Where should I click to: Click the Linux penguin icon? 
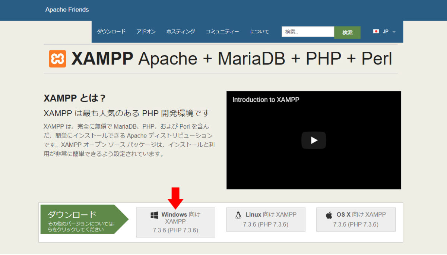238,215
